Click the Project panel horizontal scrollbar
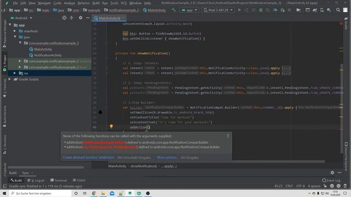 [x=46, y=167]
